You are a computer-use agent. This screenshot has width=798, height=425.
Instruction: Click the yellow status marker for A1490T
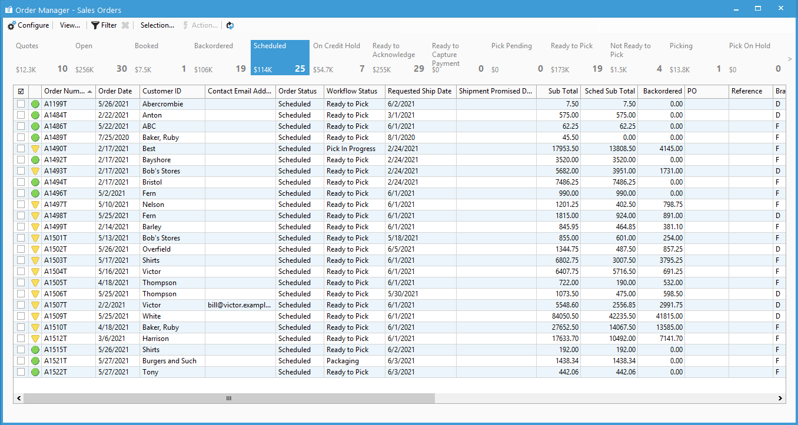35,149
